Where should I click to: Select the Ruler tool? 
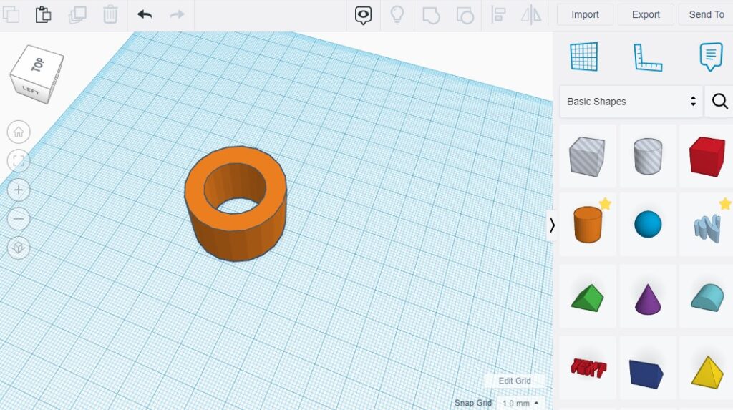(647, 57)
